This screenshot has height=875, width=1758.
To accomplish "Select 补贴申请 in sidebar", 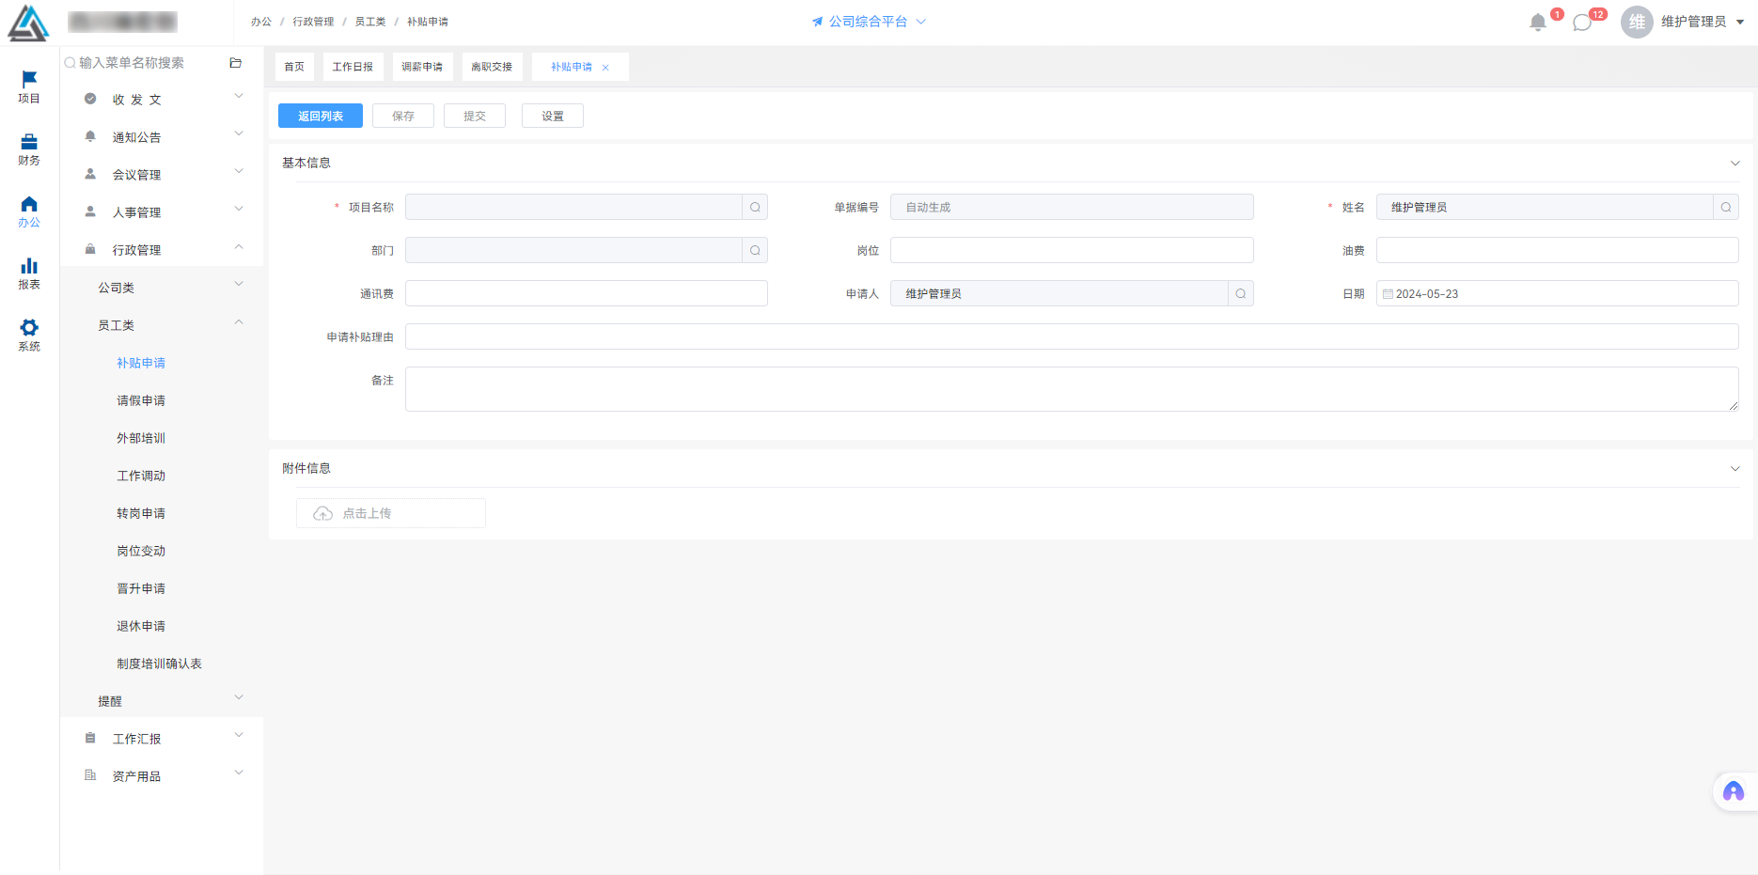I will pos(141,363).
